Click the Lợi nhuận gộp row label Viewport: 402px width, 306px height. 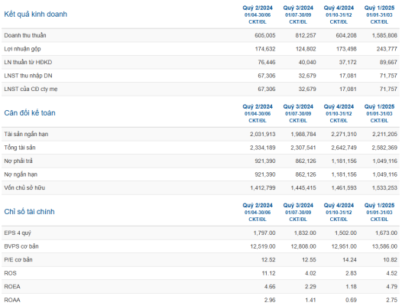pyautogui.click(x=22, y=49)
